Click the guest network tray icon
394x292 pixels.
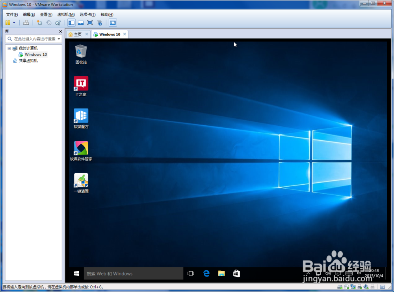318,274
